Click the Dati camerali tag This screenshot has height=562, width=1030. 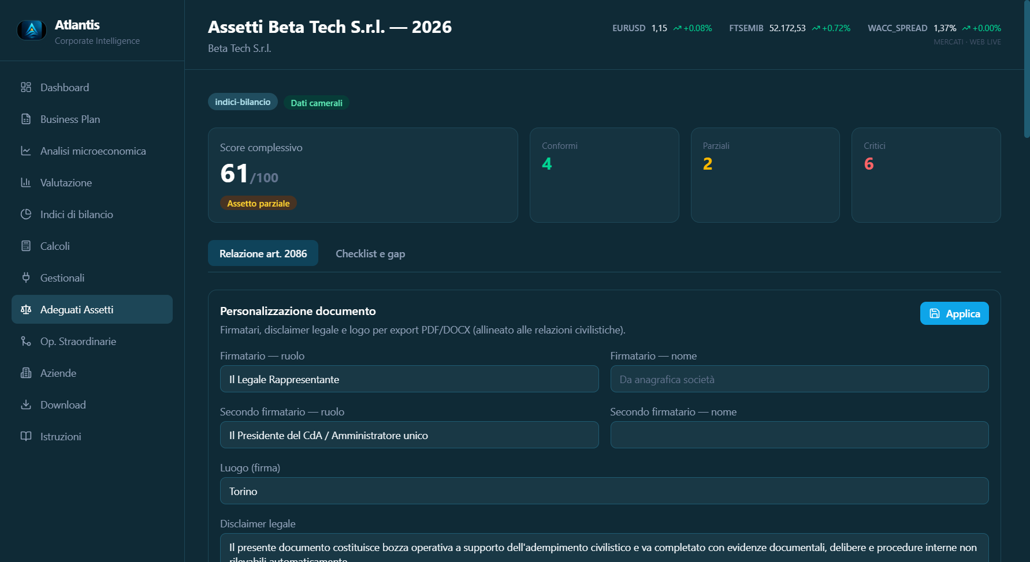point(317,103)
